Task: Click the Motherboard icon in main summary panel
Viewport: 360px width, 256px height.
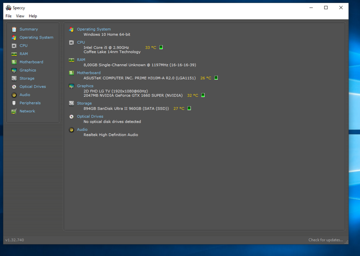Action: [72, 73]
